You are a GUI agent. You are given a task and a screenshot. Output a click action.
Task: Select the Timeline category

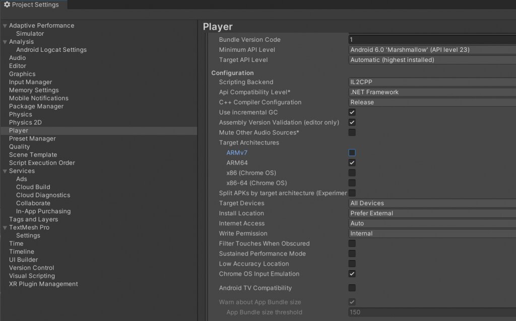pyautogui.click(x=21, y=252)
